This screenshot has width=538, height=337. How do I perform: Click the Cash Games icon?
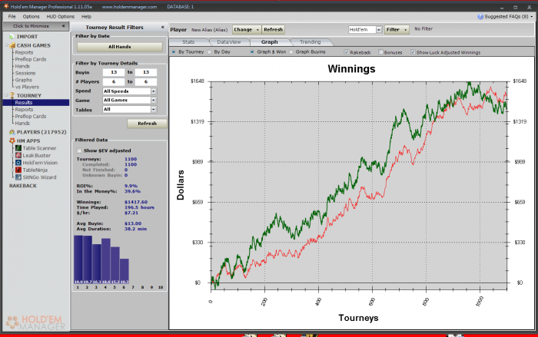12,45
